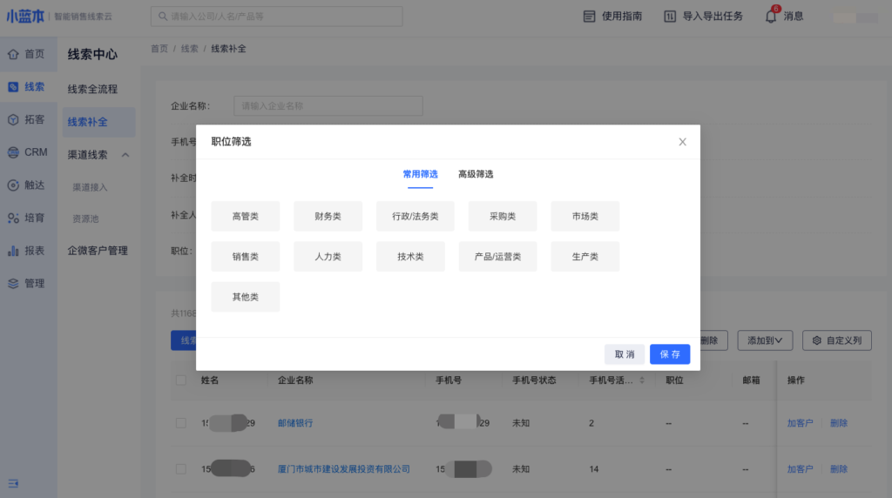Open the 报表 chart icon

[13, 251]
